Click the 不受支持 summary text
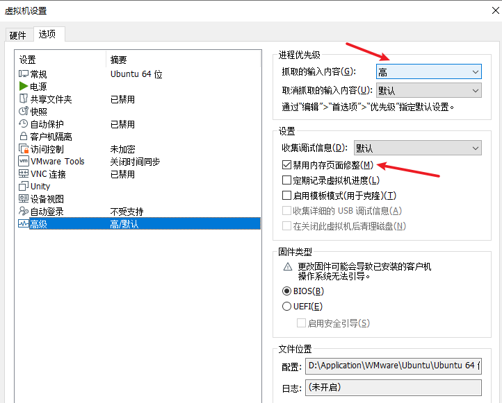Screen dimensions: 502x403 point(127,212)
